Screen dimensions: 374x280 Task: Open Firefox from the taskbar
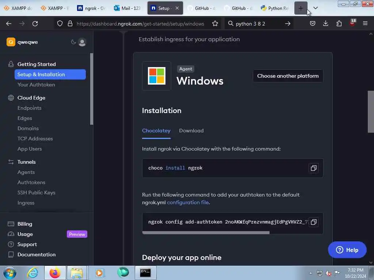tap(55, 273)
